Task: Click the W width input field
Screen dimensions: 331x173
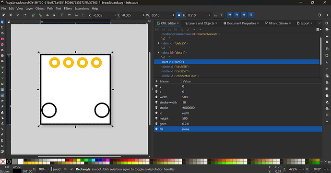Action: tap(160, 15)
